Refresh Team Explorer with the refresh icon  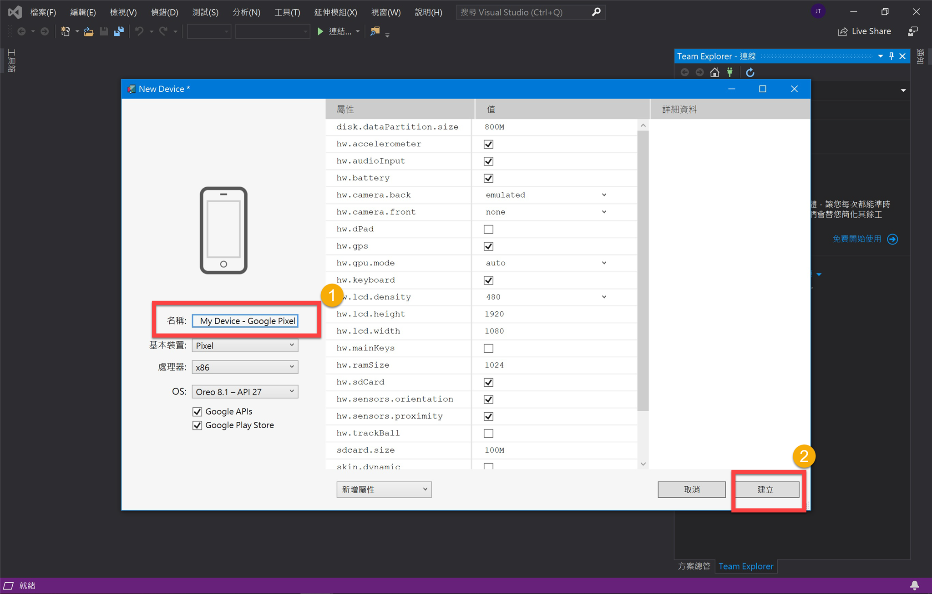point(750,72)
